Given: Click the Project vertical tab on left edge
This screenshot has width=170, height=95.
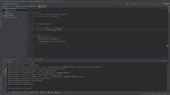Looking at the screenshot, I should pyautogui.click(x=1, y=8).
